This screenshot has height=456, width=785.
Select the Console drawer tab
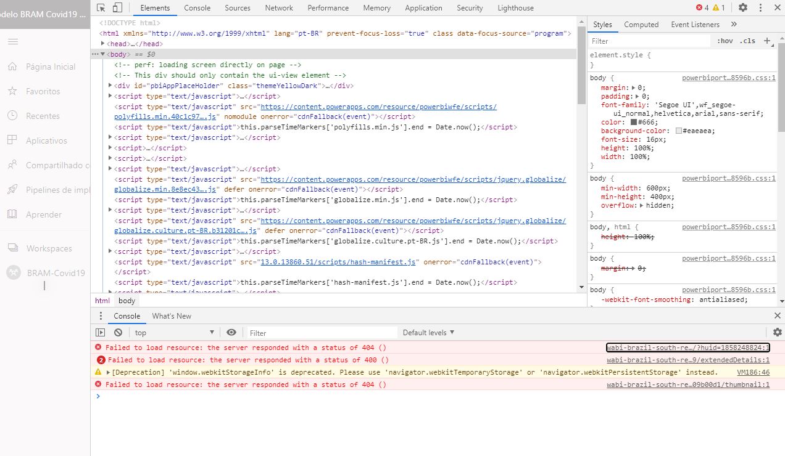(127, 316)
